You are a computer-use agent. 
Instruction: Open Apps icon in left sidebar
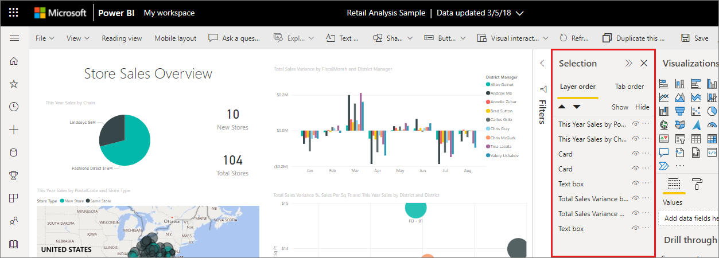[14, 198]
